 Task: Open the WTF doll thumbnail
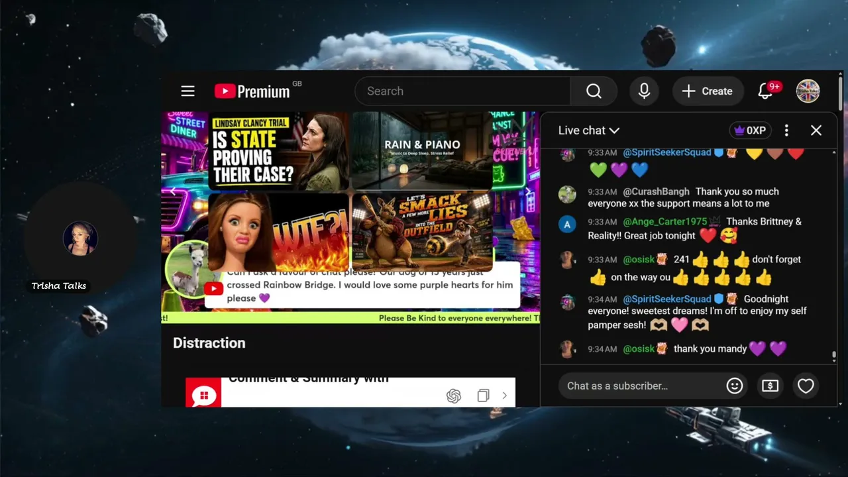coord(278,232)
